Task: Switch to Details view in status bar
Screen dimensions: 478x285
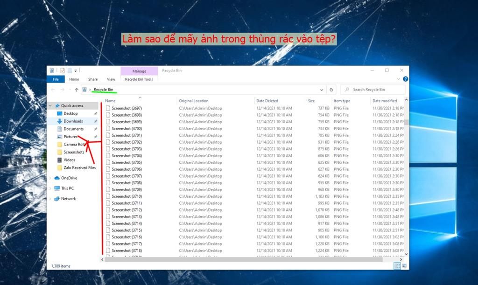Action: [x=397, y=266]
